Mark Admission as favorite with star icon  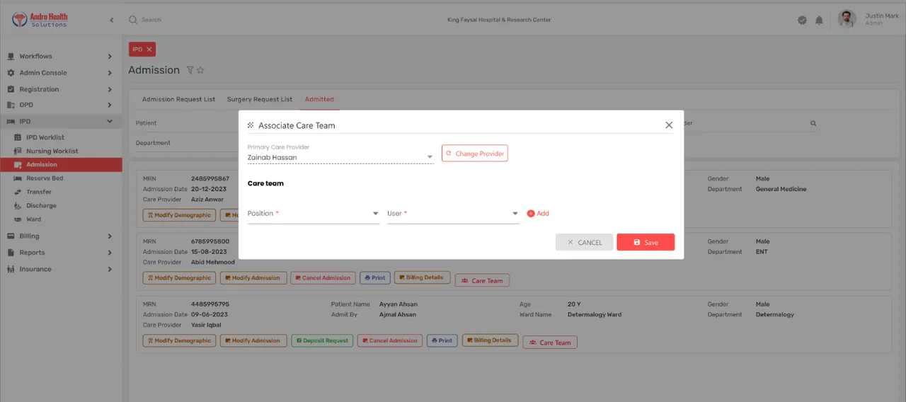point(200,70)
